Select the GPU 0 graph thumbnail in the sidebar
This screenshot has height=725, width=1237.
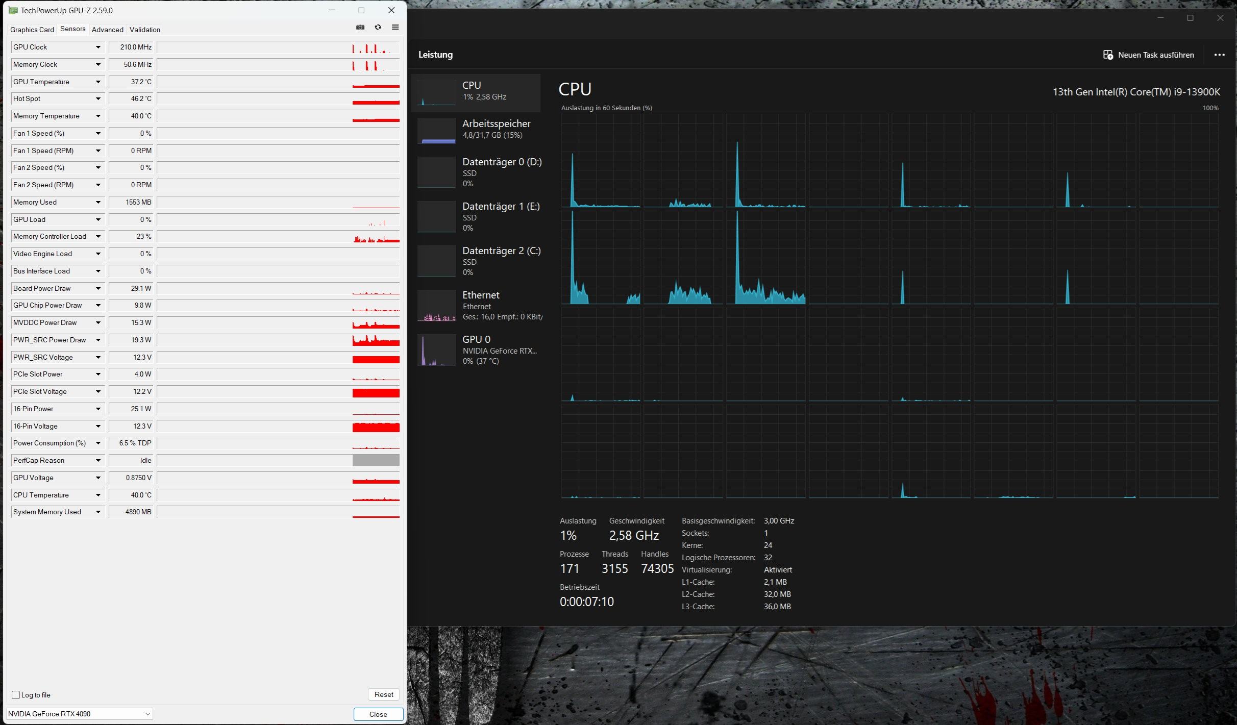[436, 349]
